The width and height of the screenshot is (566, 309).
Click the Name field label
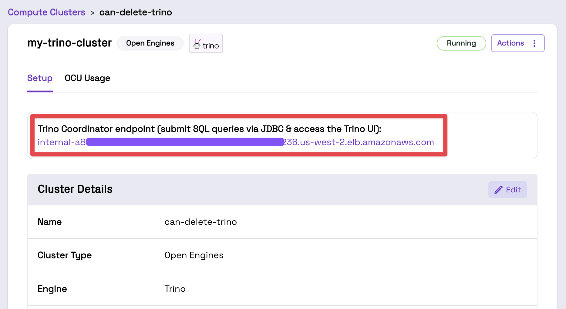point(49,222)
